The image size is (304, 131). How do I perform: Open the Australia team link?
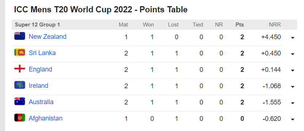pos(41,102)
